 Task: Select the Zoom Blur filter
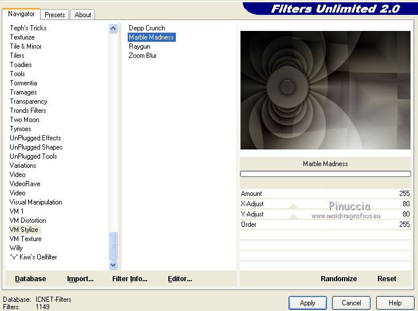click(x=143, y=56)
